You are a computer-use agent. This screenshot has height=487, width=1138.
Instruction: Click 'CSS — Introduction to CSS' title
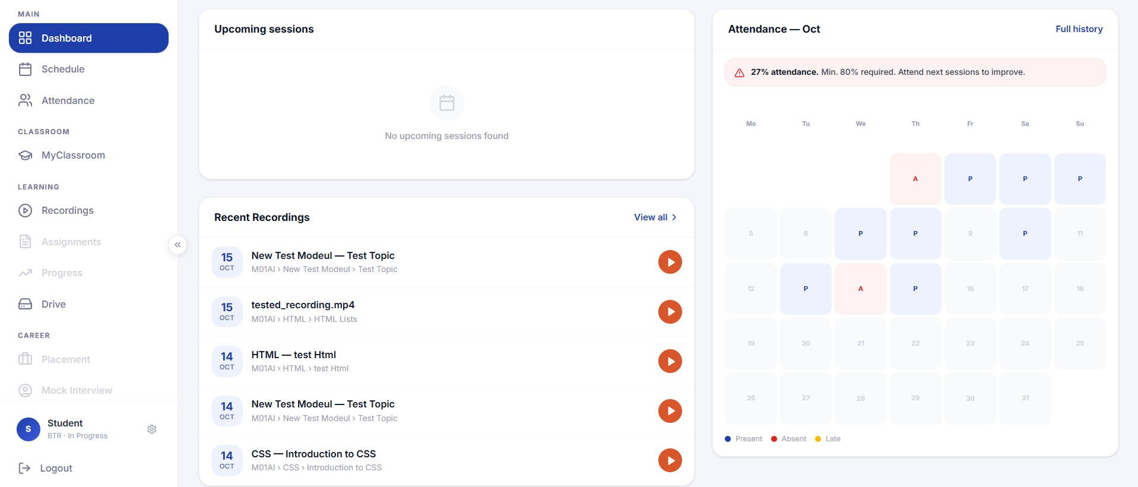[x=313, y=454]
